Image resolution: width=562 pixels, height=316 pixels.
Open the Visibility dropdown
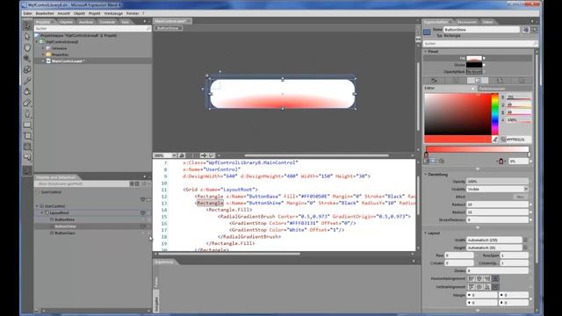coord(498,190)
